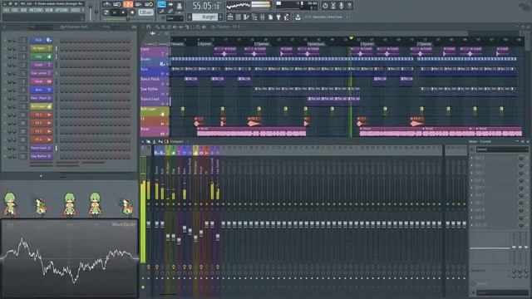Click the song time display
The height and width of the screenshot is (299, 532).
206,6
